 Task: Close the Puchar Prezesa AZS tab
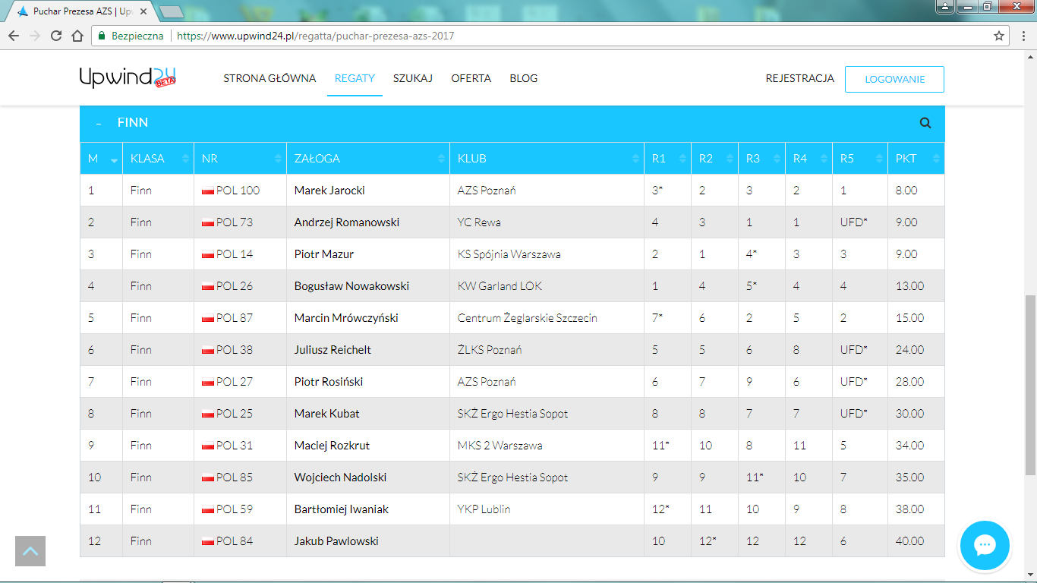tap(143, 11)
